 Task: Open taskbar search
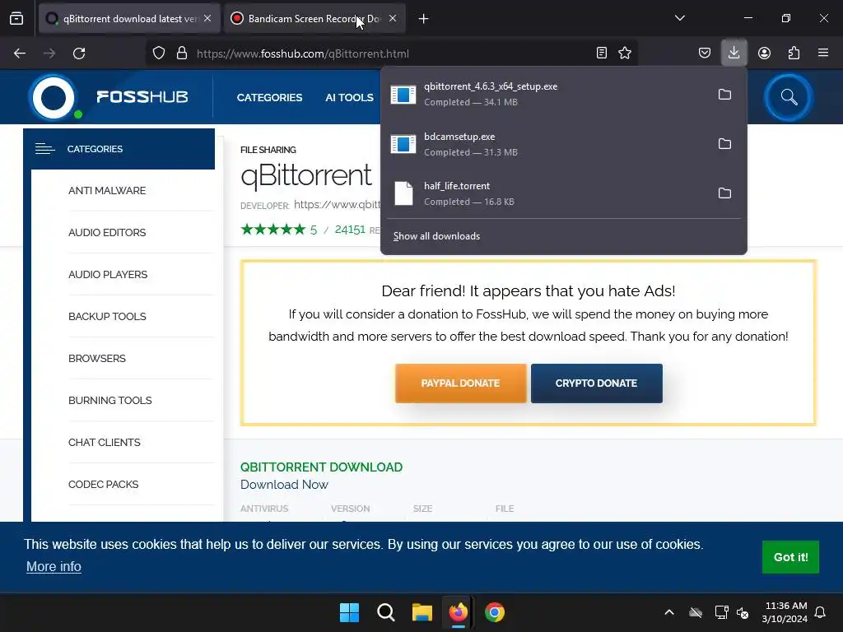[x=385, y=612]
